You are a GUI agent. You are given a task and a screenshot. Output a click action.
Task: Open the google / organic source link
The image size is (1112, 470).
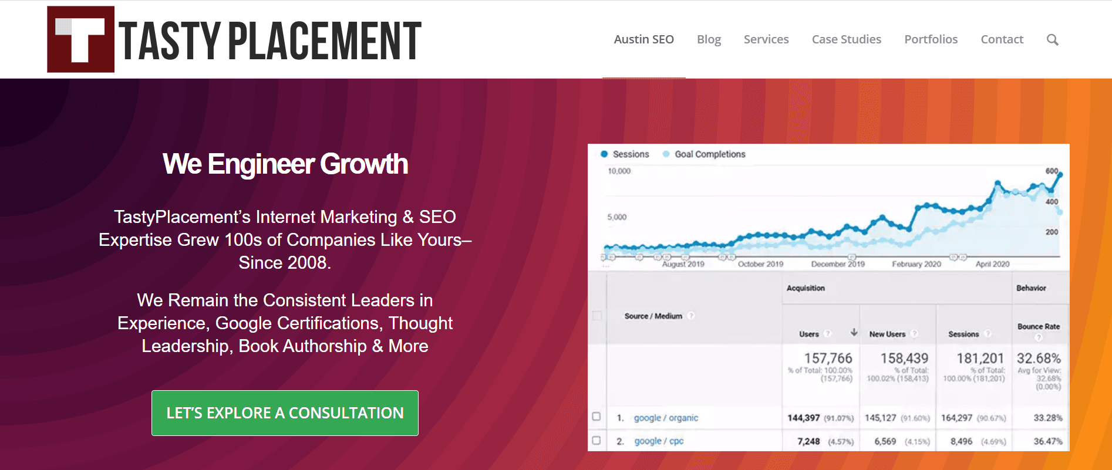[x=666, y=418]
